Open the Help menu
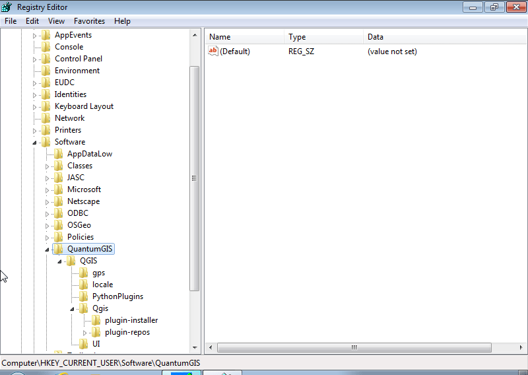 (x=122, y=21)
